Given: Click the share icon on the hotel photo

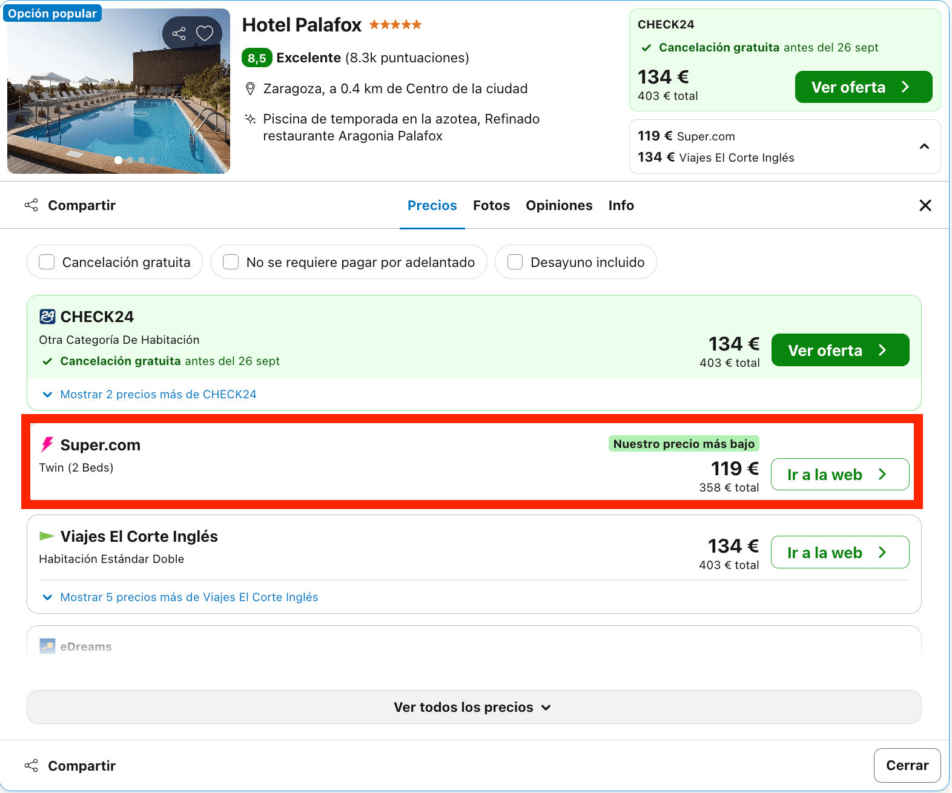Looking at the screenshot, I should [x=179, y=33].
